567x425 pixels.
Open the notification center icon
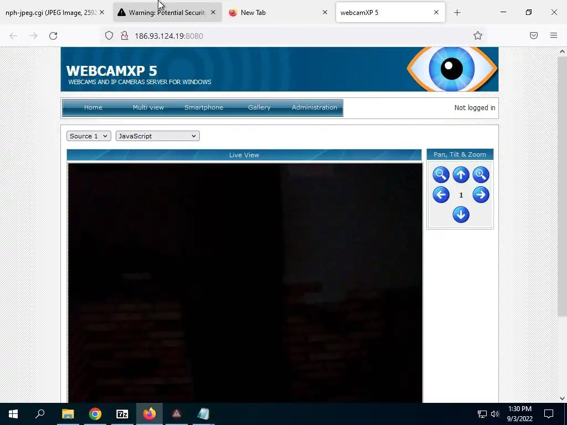tap(549, 414)
